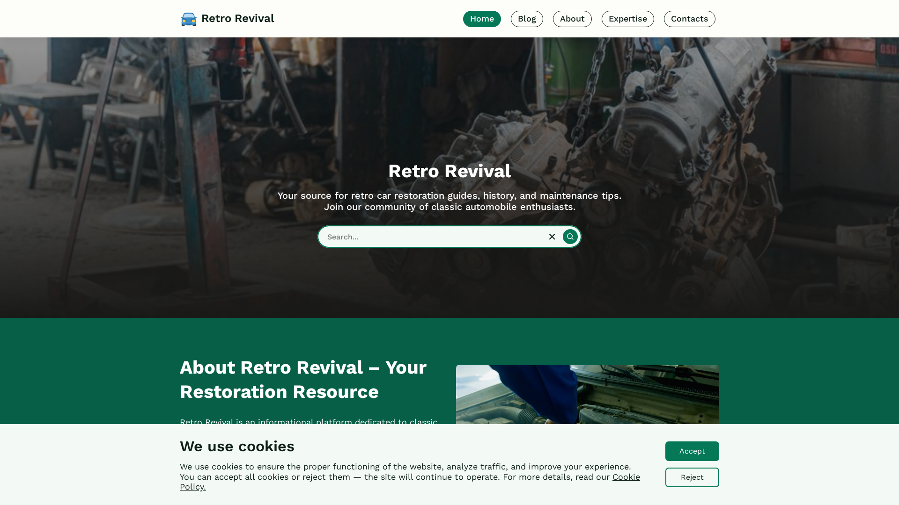Screen dimensions: 899x505
Task: Select the Home nav item
Action: pyautogui.click(x=482, y=19)
